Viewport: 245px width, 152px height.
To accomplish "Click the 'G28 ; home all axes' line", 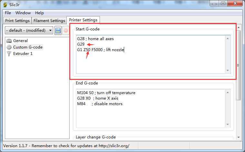I will pos(95,39).
